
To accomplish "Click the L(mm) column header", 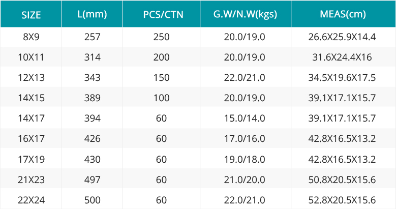I will tap(92, 14).
